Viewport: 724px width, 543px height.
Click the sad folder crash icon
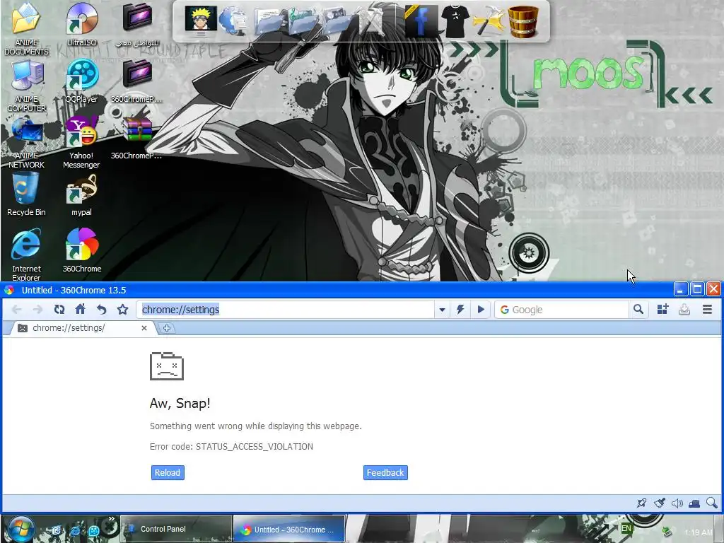coord(167,366)
